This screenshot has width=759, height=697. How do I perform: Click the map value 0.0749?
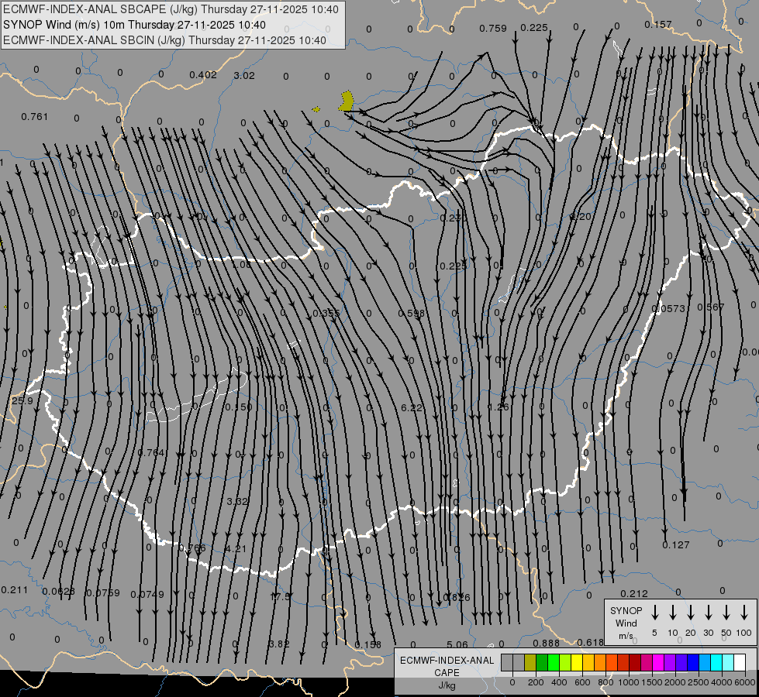(x=147, y=595)
